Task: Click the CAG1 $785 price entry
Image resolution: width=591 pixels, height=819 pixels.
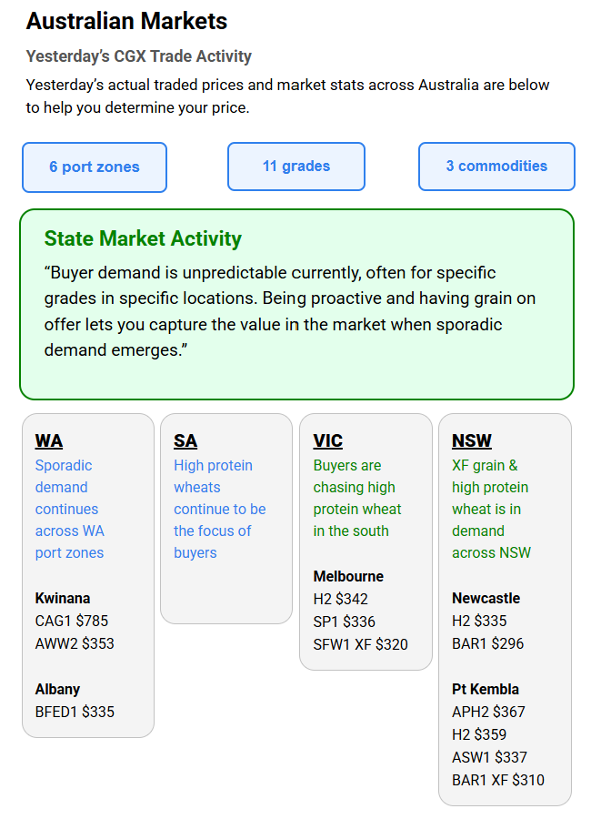Action: (72, 622)
